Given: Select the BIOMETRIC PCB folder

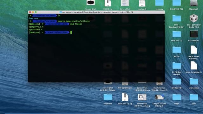Looking at the screenshot, I should pyautogui.click(x=176, y=3).
